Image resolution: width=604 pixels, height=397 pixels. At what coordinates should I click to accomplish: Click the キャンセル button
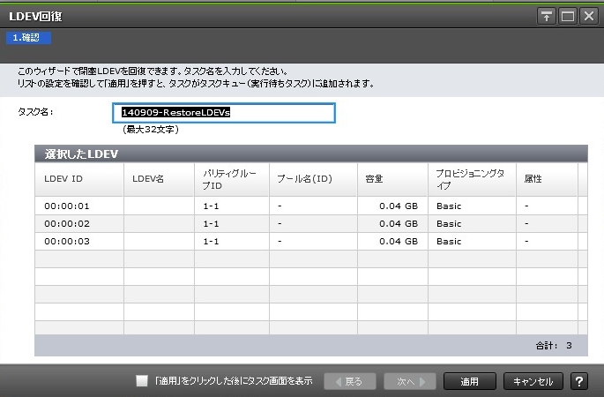click(x=533, y=381)
